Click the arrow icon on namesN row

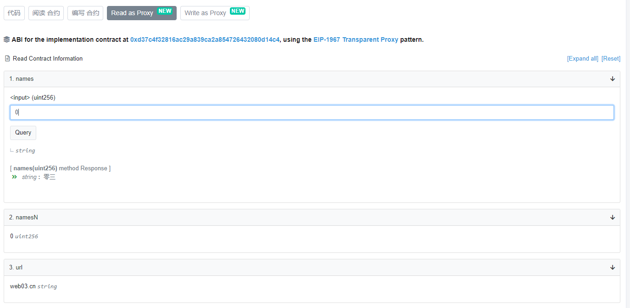[613, 218]
